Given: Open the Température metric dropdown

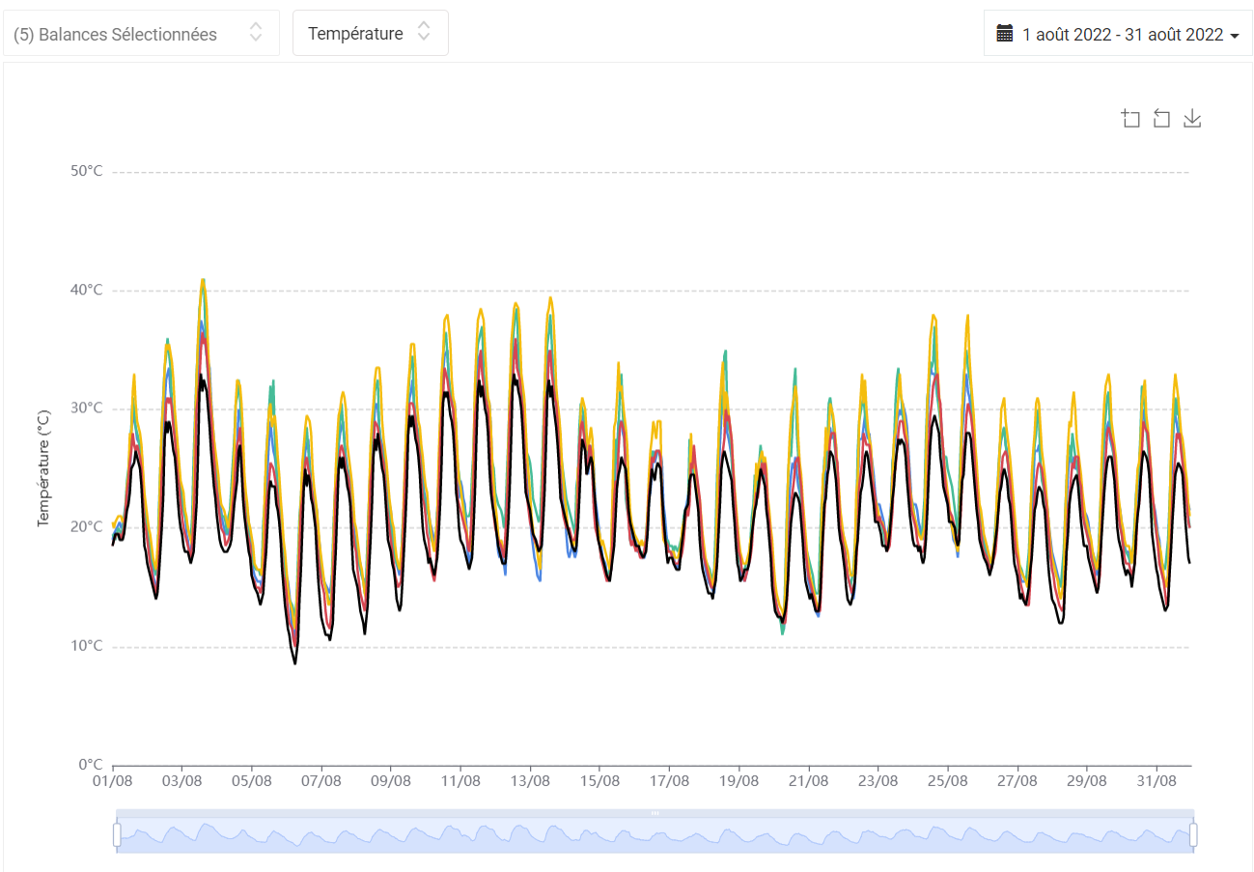Looking at the screenshot, I should (371, 33).
